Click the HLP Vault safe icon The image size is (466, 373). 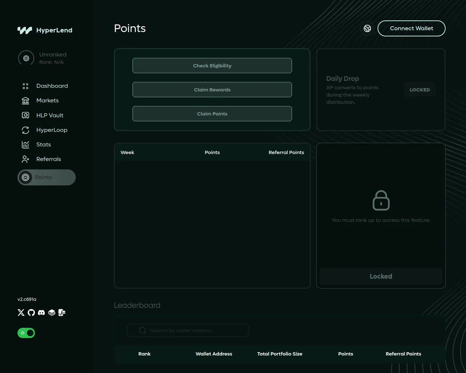[x=25, y=115]
